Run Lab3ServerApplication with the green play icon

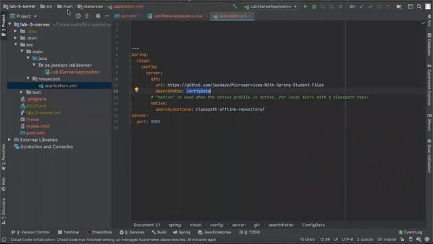(x=305, y=6)
